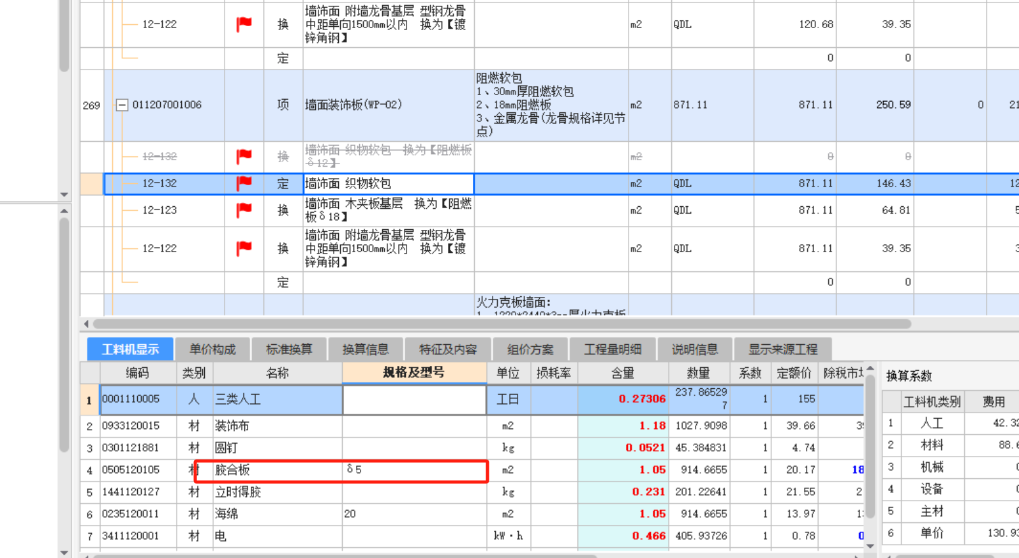Viewport: 1019px width, 558px height.
Task: Click up arrow of lower left panel scrollbar
Action: click(x=64, y=210)
